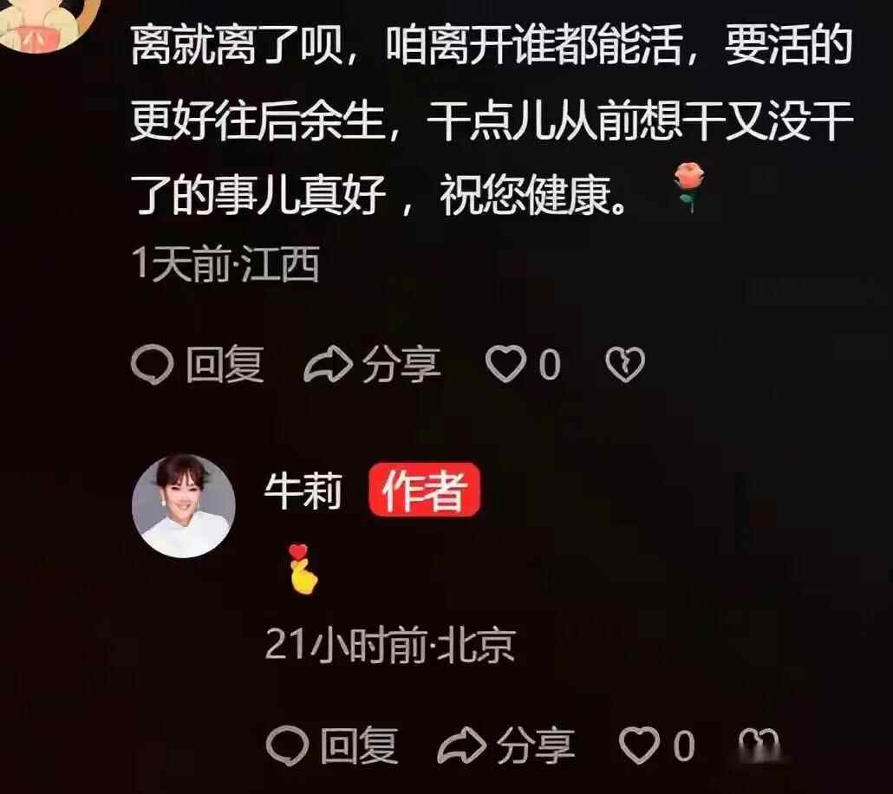Tap the 分享 label under the 江西 comment
Image resolution: width=893 pixels, height=794 pixels.
[401, 365]
